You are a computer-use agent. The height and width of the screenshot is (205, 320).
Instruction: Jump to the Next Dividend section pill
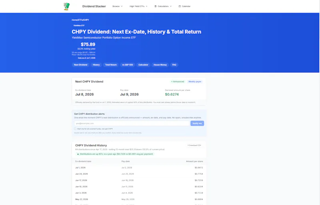click(80, 65)
